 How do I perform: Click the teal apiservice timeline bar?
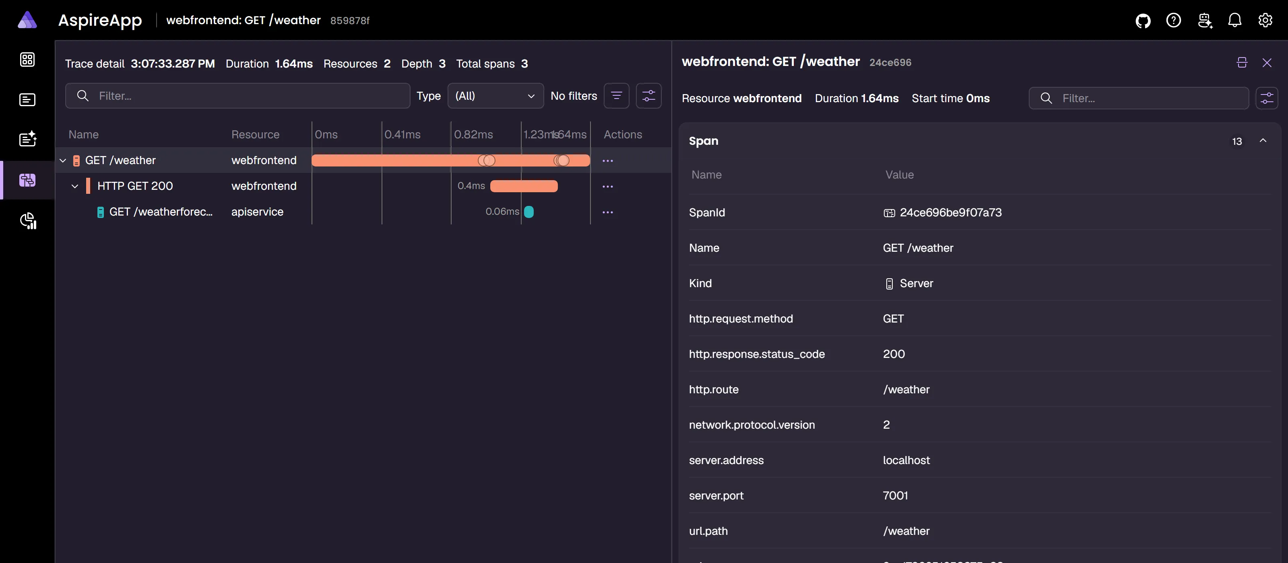pos(529,212)
